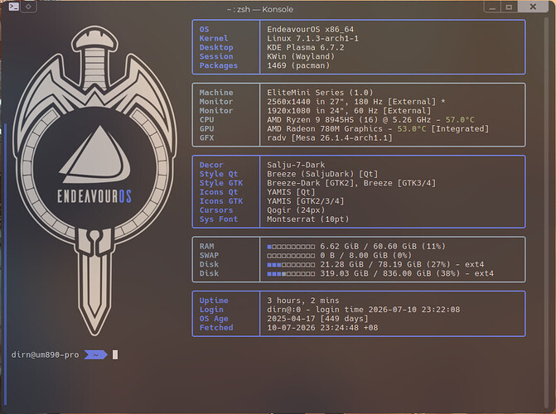Click the AMD Ryzen 9 8945HS CPU line
Image resolution: width=556 pixels, height=414 pixels.
[x=370, y=120]
